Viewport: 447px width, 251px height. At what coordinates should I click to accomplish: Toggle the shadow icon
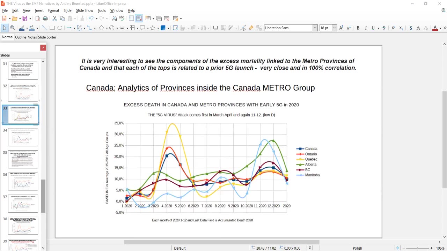pos(215,28)
